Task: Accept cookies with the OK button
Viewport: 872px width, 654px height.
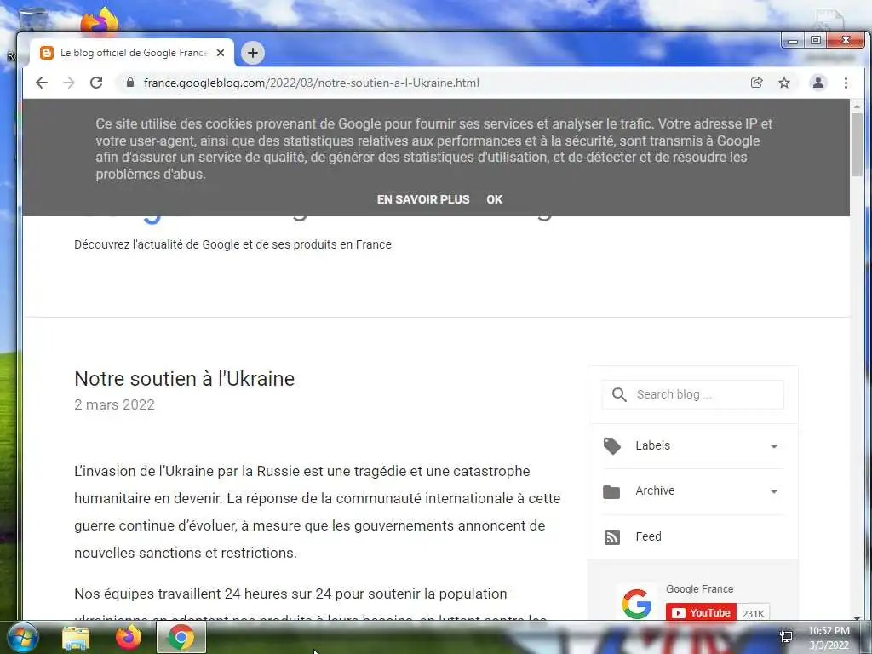Action: (495, 199)
